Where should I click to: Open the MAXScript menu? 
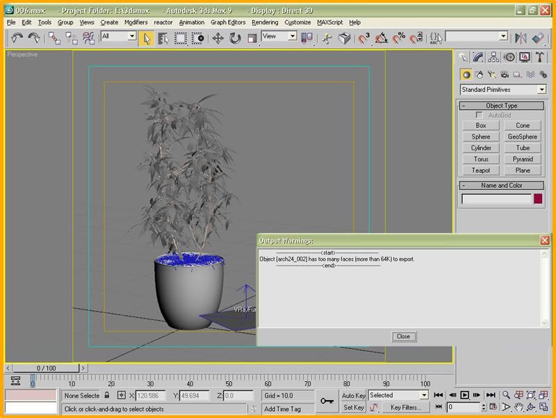pyautogui.click(x=329, y=22)
